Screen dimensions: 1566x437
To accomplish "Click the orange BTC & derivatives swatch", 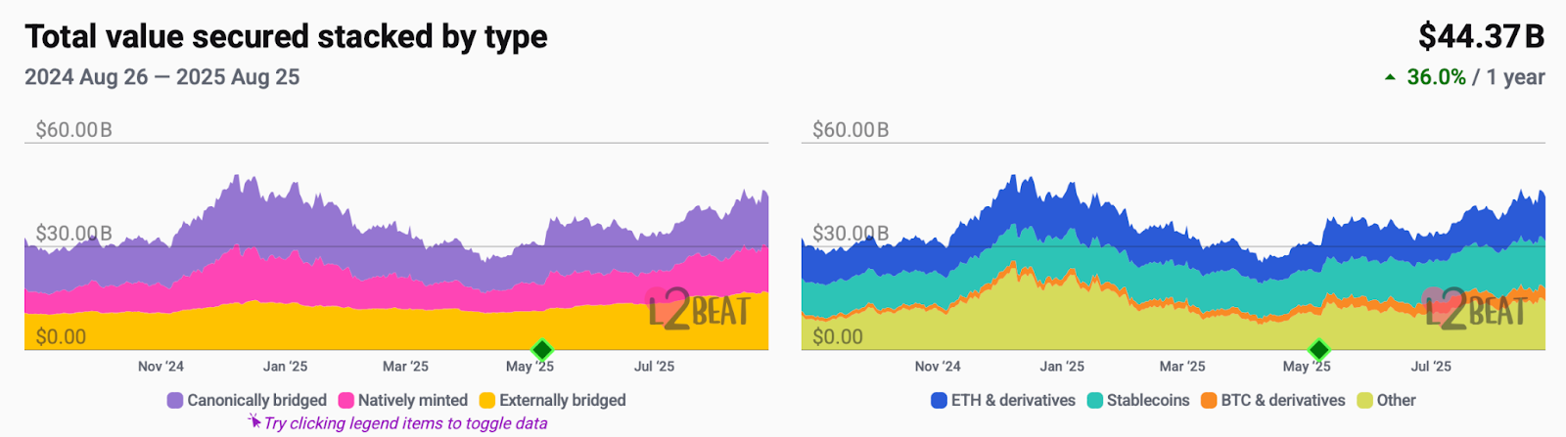I will (x=1209, y=401).
